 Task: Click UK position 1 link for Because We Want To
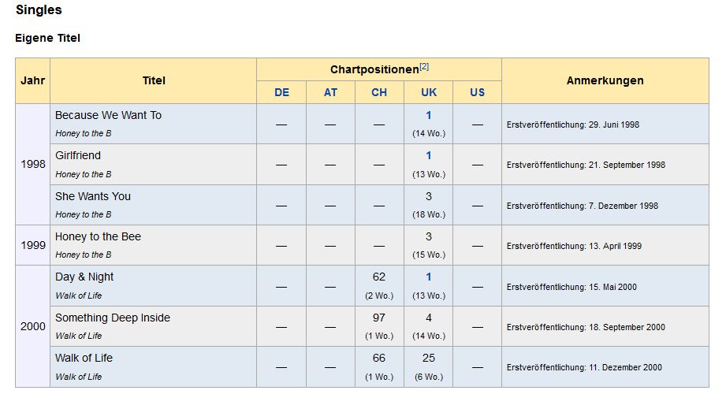429,115
